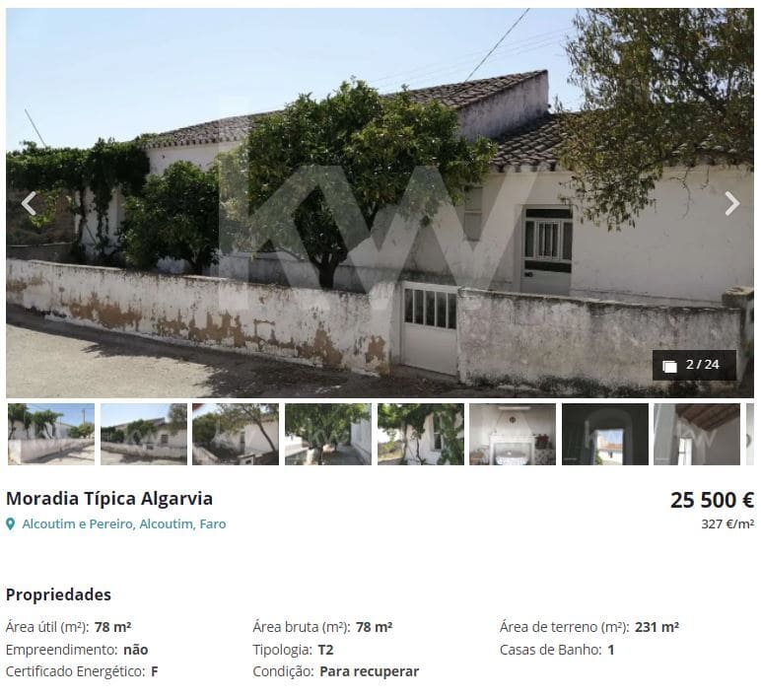Go to the previous photo with left arrow
The image size is (761, 697).
(x=29, y=203)
